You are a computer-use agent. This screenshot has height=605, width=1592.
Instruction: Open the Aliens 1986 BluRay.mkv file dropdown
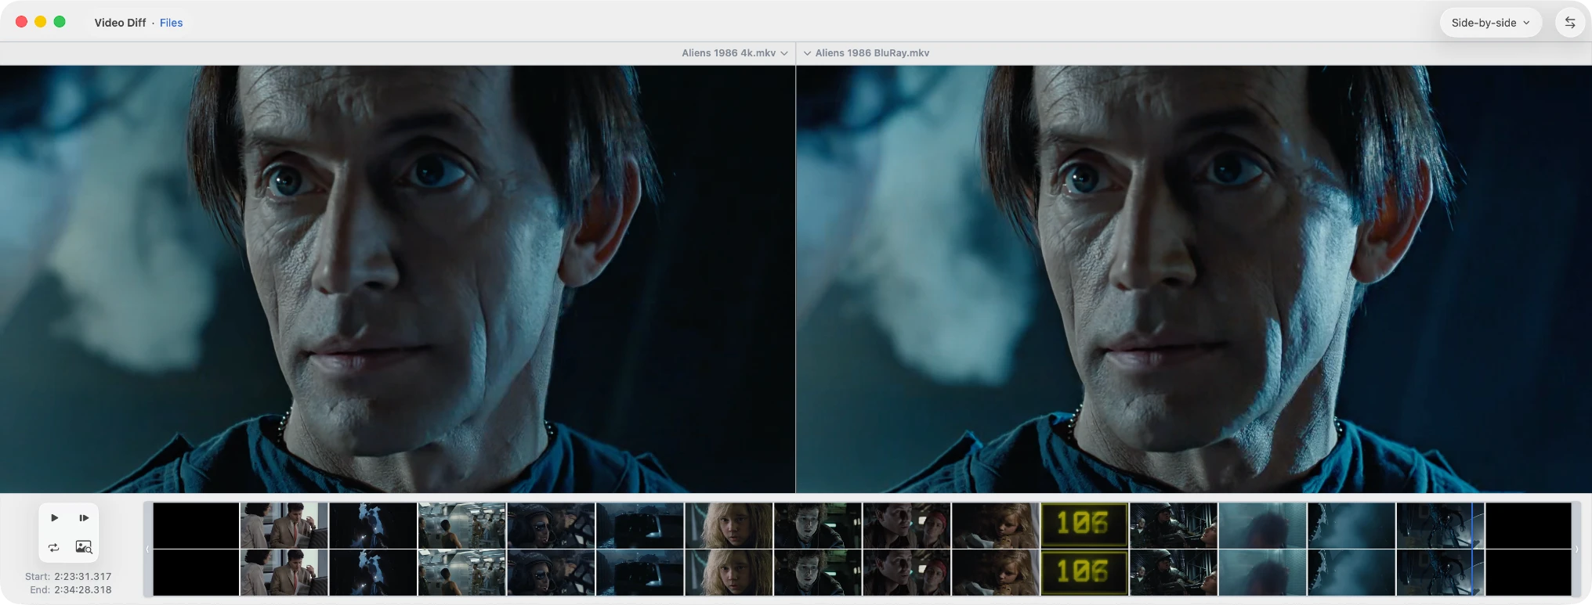point(866,53)
